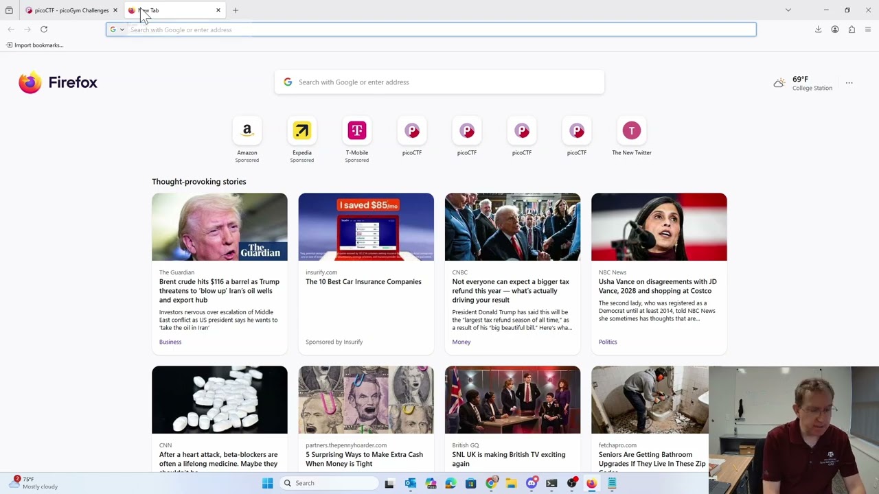Screen dimensions: 879x494
Task: Open The 10 Best Car Insurance Companies
Action: point(363,282)
